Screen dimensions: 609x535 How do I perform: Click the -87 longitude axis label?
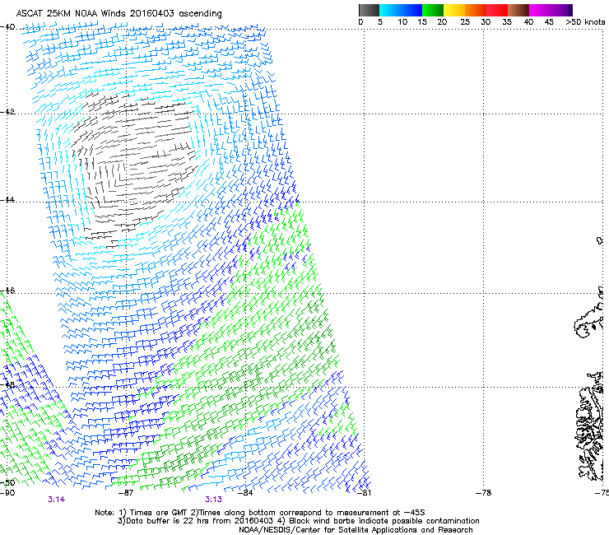pos(126,493)
